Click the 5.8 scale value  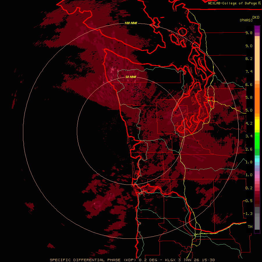(249, 98)
